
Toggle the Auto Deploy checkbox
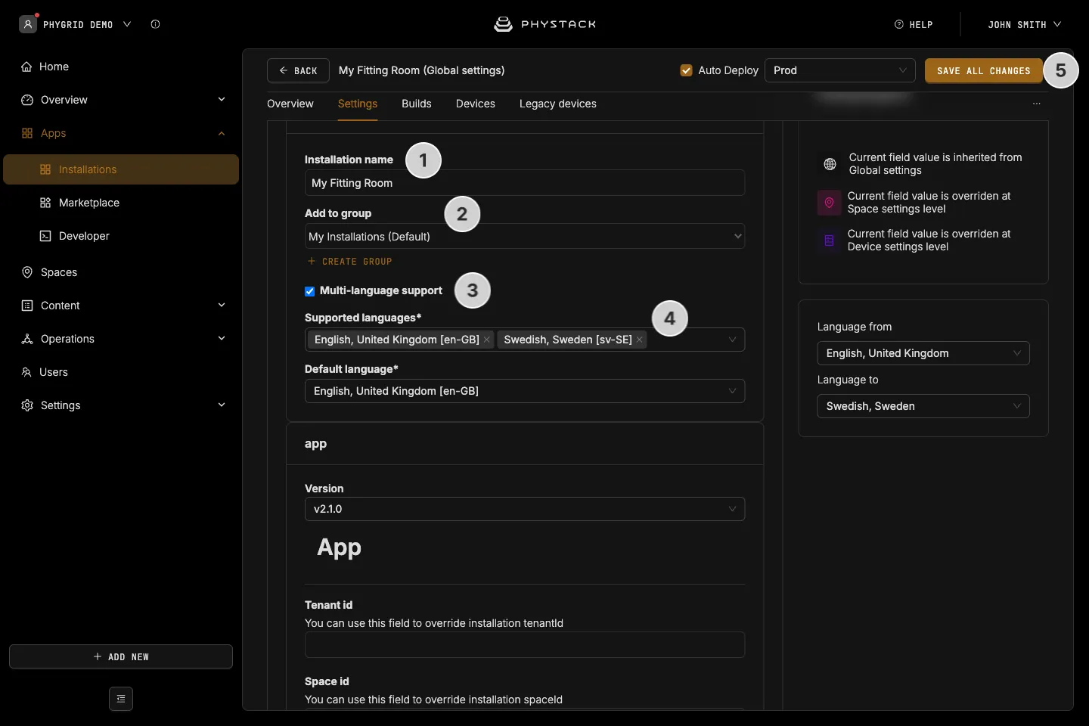pyautogui.click(x=687, y=70)
